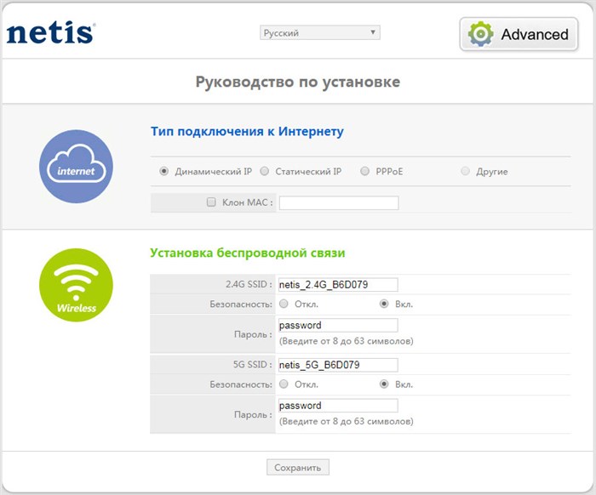Image resolution: width=596 pixels, height=495 pixels.
Task: Click the Сохранить button
Action: (x=298, y=467)
